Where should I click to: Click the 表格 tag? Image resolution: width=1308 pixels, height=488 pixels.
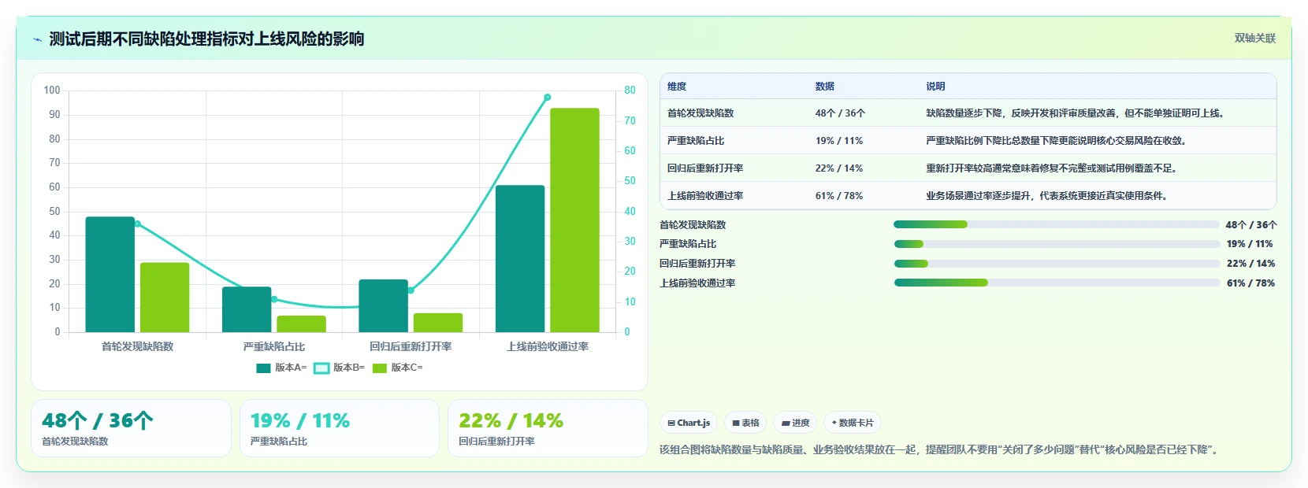tap(745, 423)
